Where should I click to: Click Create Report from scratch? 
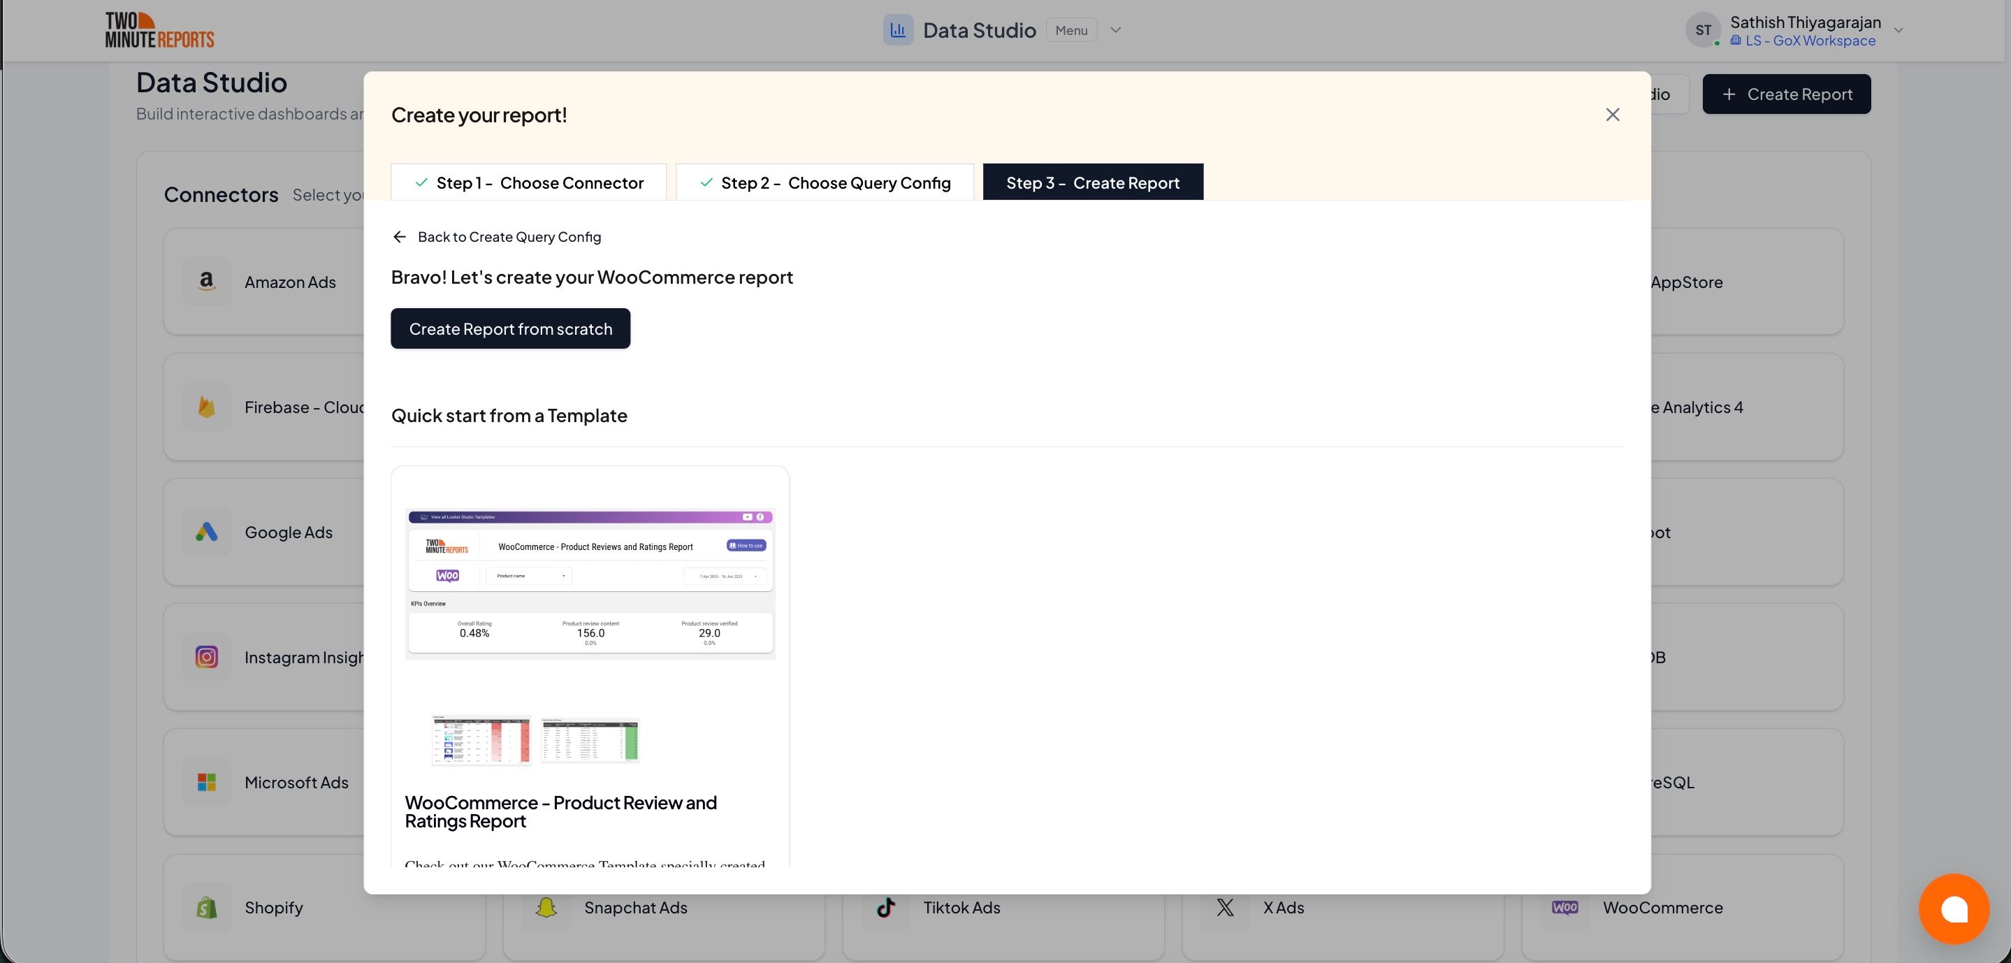(511, 328)
